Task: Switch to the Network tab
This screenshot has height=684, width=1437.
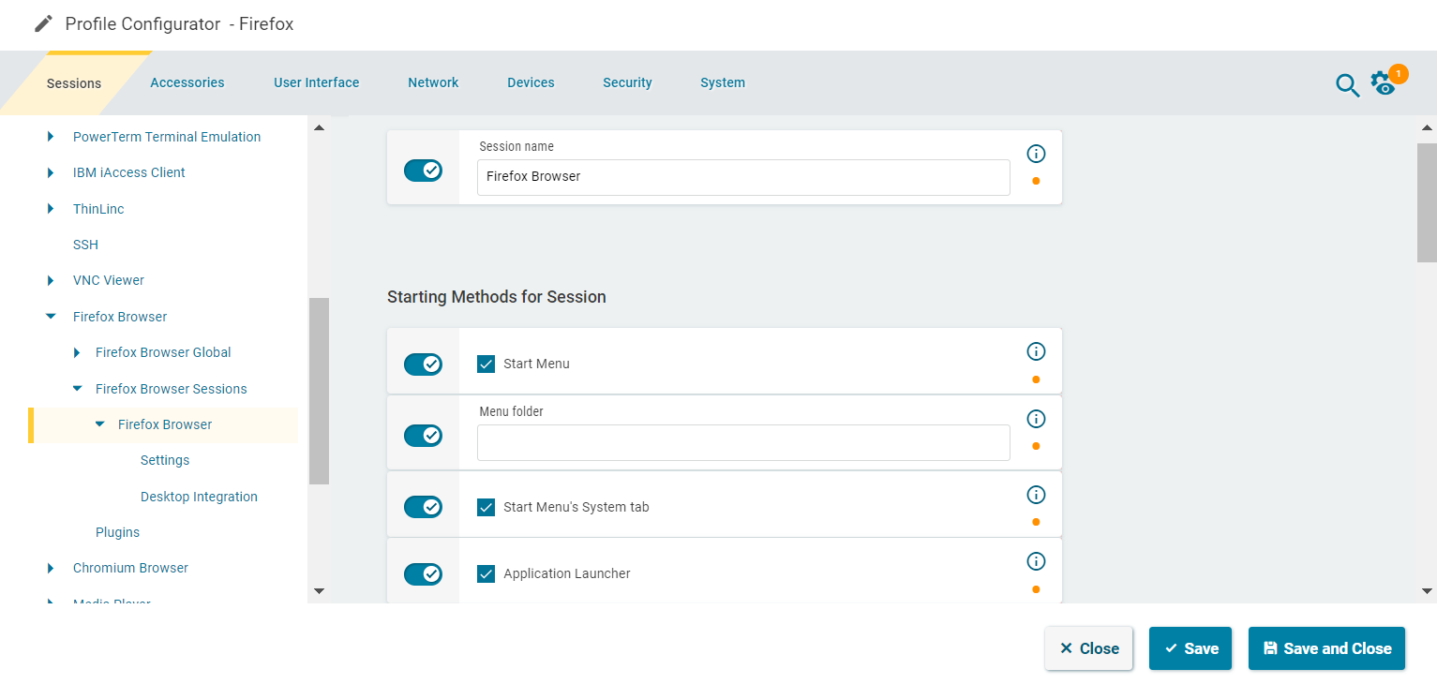Action: click(433, 82)
